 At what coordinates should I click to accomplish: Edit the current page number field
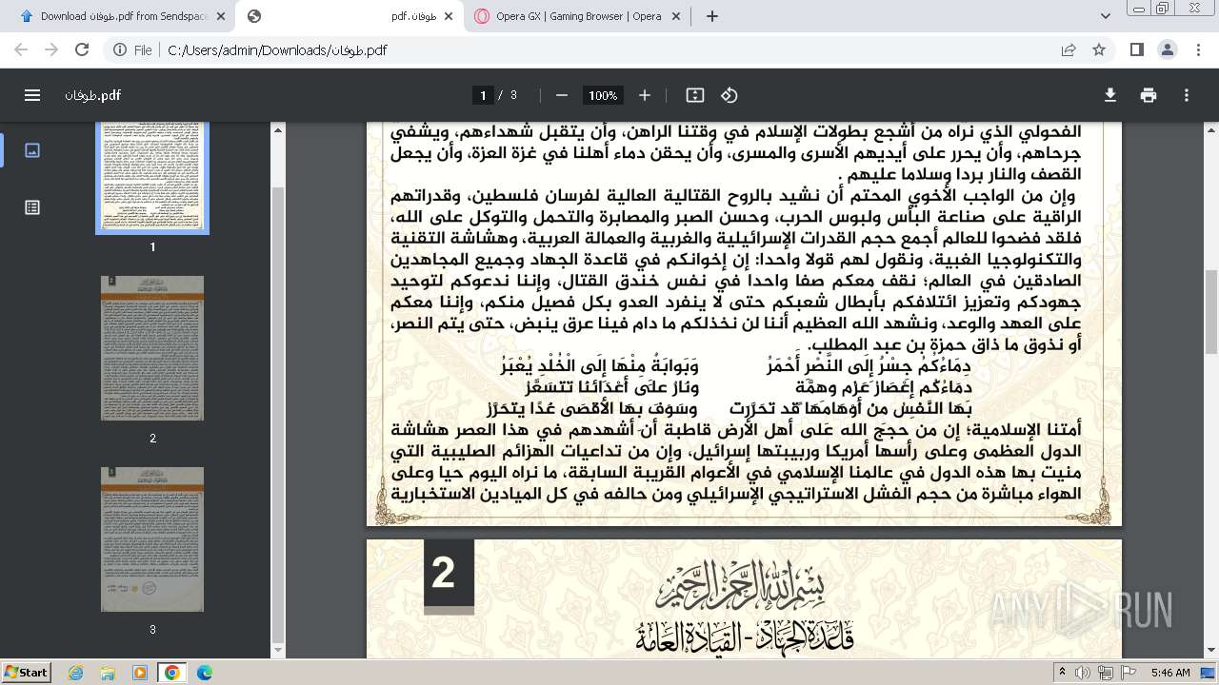click(x=483, y=95)
